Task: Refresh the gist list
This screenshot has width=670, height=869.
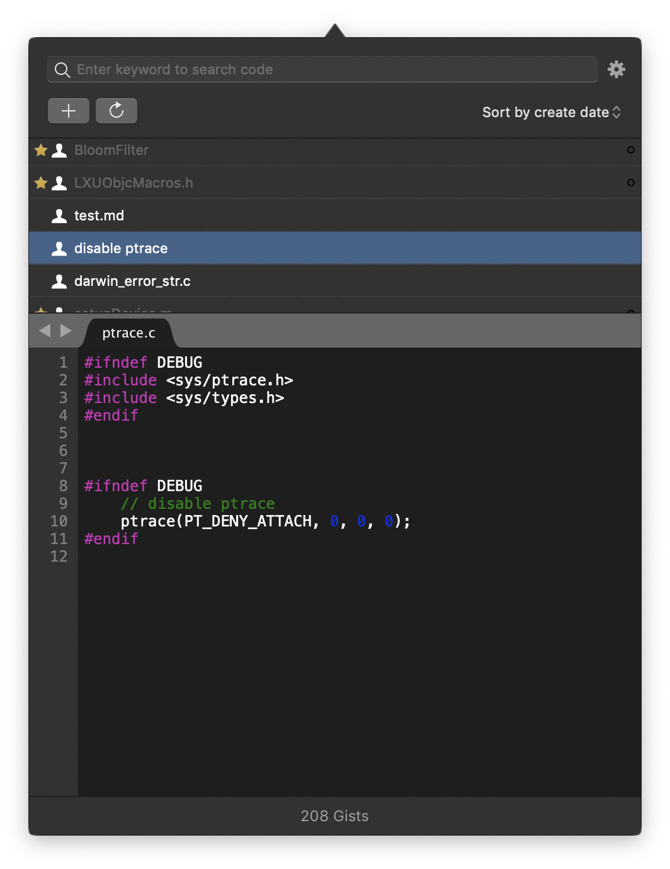Action: click(x=116, y=111)
